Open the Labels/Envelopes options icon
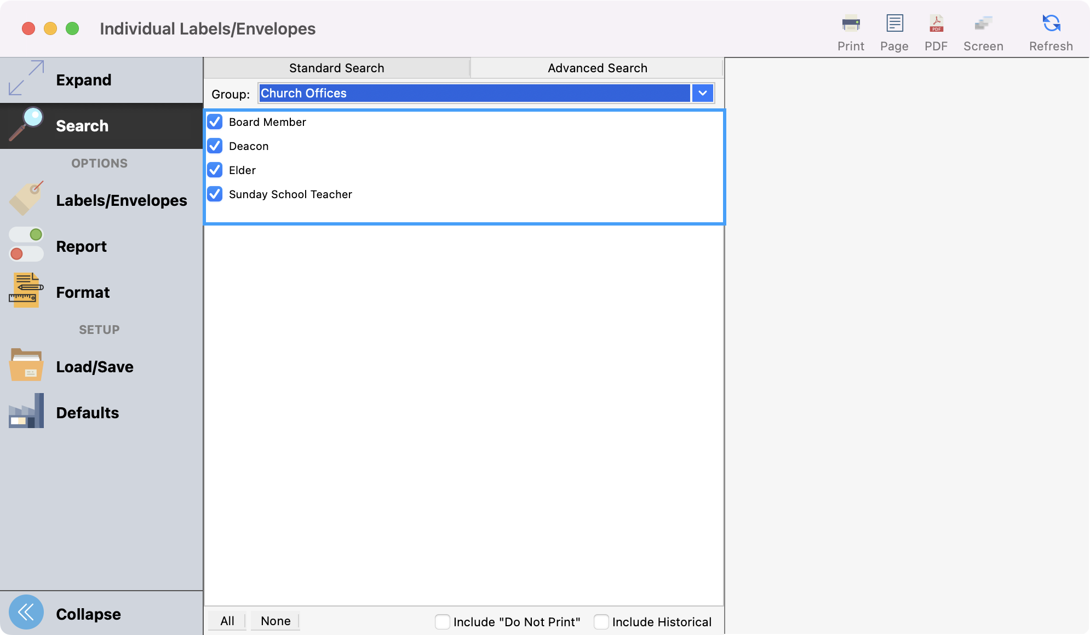This screenshot has width=1090, height=635. point(26,200)
